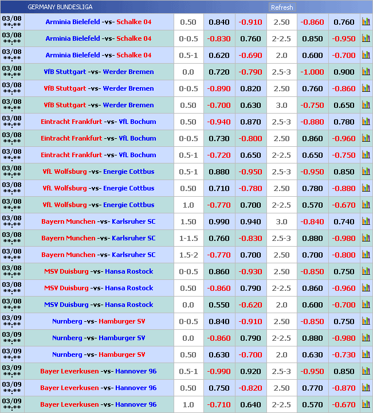This screenshot has height=413, width=373.
Task: Open chart icon for Nurnberg 0-0.5 handicap row
Action: pos(366,321)
